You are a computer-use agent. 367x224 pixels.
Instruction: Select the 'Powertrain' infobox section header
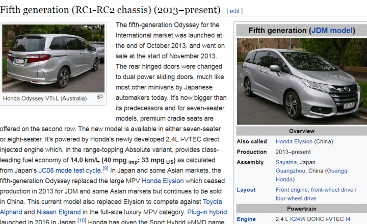302,209
